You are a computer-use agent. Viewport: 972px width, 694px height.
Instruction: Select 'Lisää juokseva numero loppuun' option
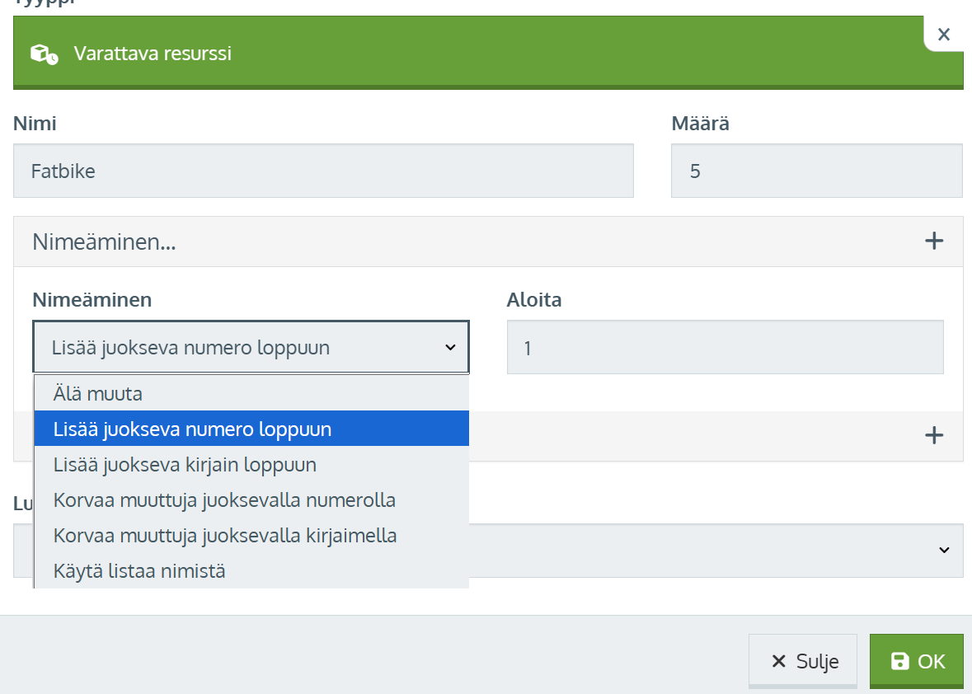click(192, 429)
